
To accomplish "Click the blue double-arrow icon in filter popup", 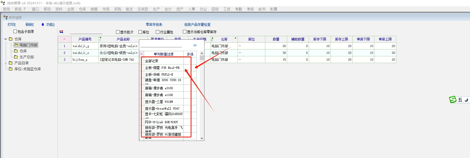I will (195, 45).
